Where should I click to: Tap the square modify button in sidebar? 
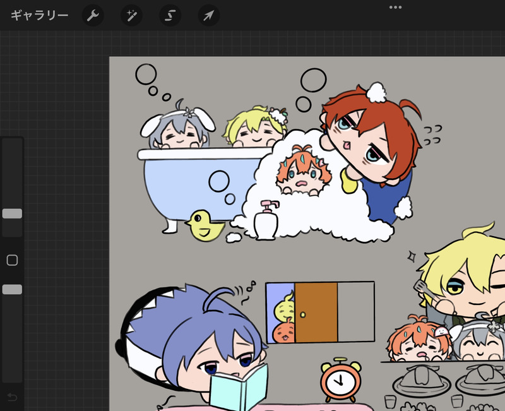(12, 260)
